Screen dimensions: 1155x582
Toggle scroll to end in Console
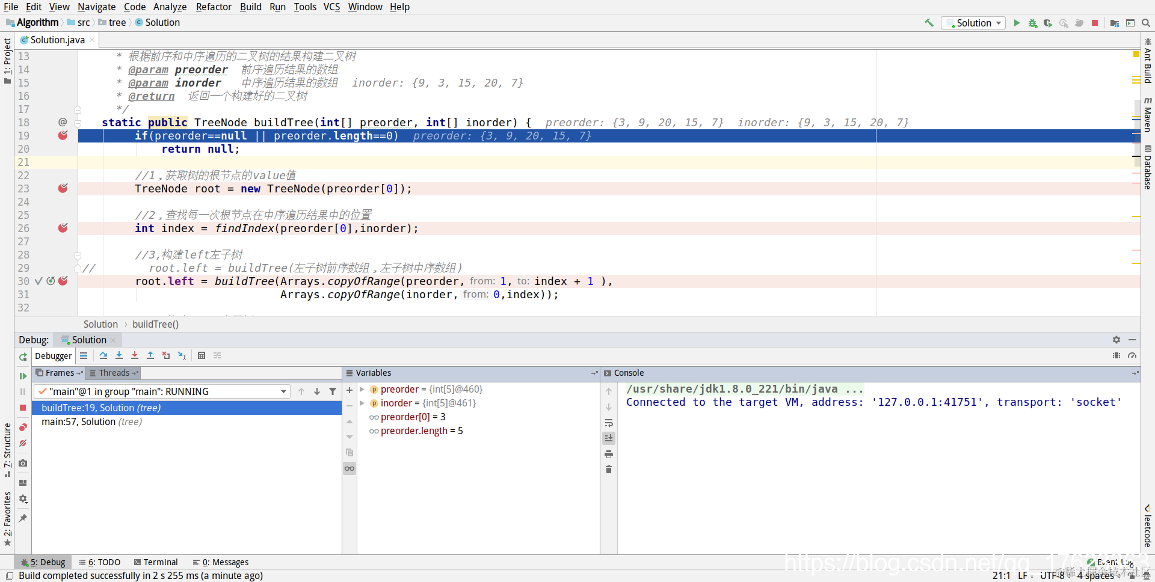[x=609, y=438]
